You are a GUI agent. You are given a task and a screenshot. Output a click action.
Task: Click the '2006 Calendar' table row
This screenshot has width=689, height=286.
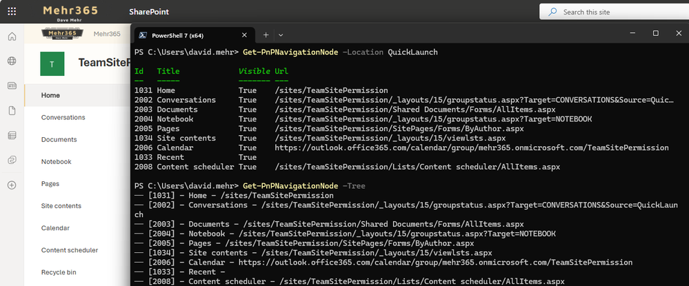(401, 147)
